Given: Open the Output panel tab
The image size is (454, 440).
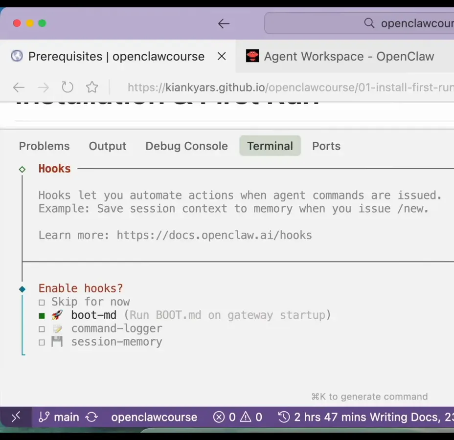Looking at the screenshot, I should coord(108,146).
